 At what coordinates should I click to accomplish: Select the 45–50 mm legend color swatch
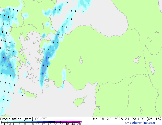click(x=75, y=122)
